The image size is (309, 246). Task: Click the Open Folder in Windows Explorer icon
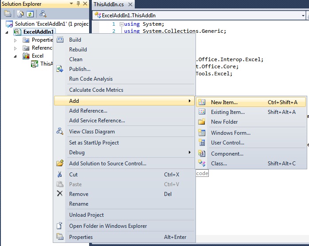pyautogui.click(x=59, y=226)
